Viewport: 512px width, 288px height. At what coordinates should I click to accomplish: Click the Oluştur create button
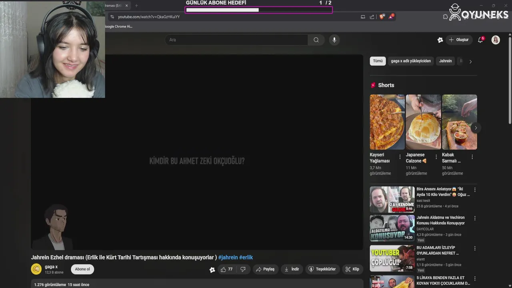pos(458,40)
